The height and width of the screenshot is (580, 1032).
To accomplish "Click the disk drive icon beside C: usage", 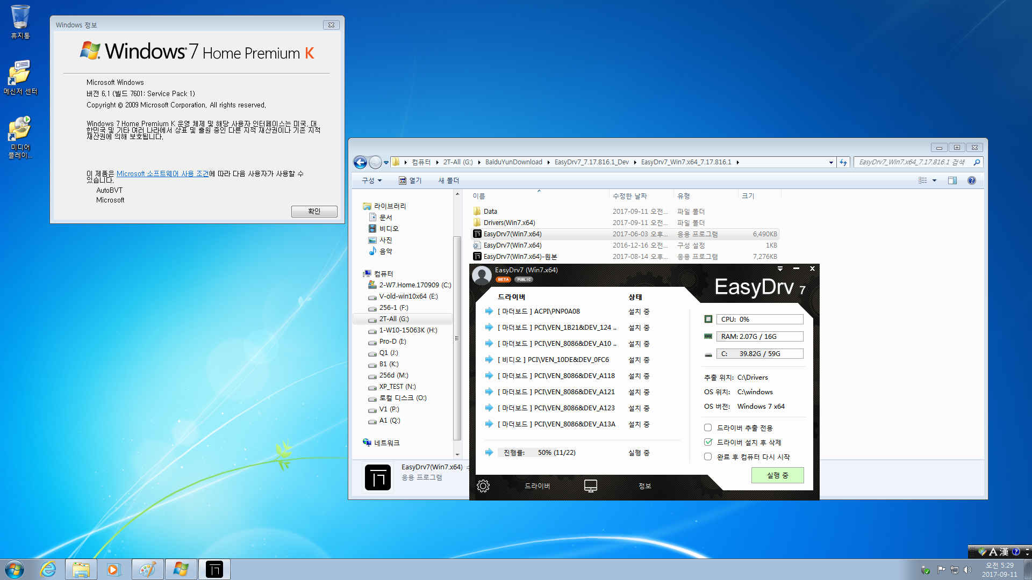I will click(x=708, y=354).
